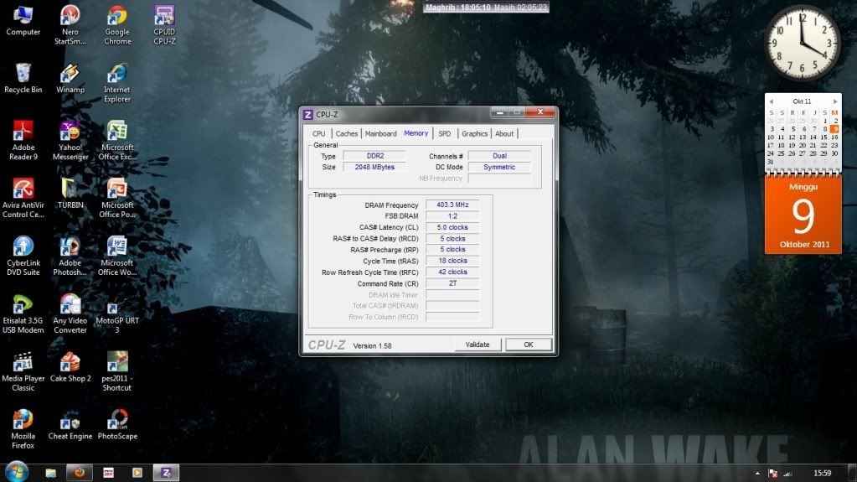Click the Symmetric DC Mode value

point(499,167)
